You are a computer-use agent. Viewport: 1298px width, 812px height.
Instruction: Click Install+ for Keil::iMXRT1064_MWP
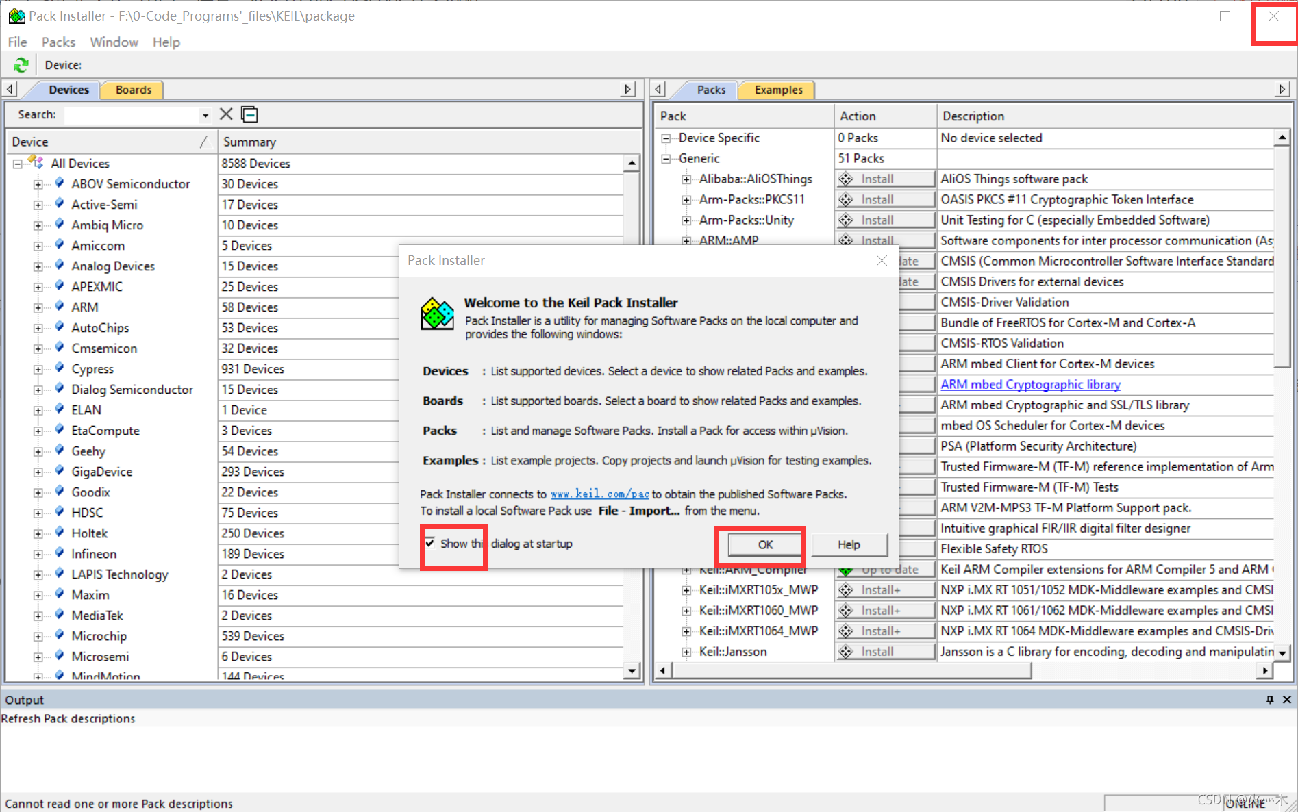click(x=885, y=631)
